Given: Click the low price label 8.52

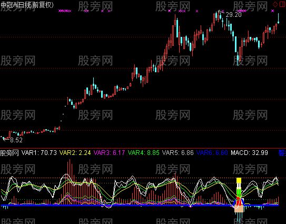Looking at the screenshot, I should [x=16, y=140].
